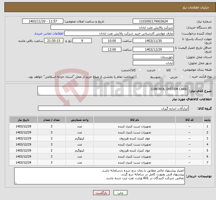Select the کالا/خدمت radio button
Screen dimensions: 216x200
click(140, 70)
